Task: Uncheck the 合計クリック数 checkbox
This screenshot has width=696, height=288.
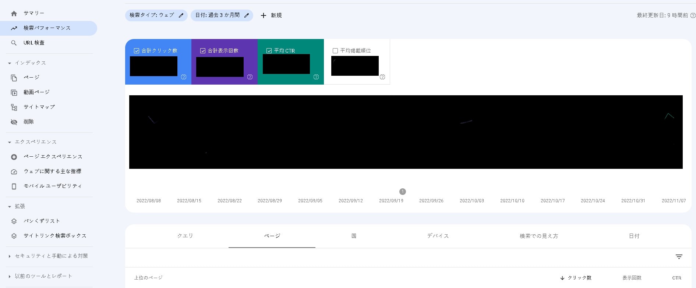Action: (x=137, y=51)
